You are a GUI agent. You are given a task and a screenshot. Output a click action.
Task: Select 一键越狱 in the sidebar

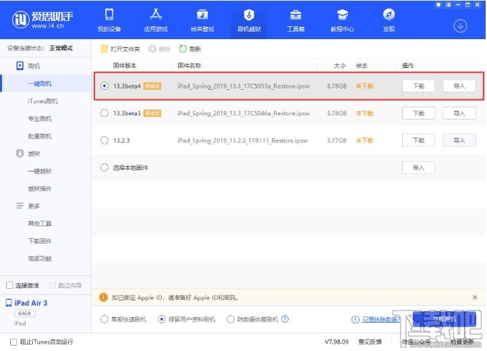click(40, 171)
